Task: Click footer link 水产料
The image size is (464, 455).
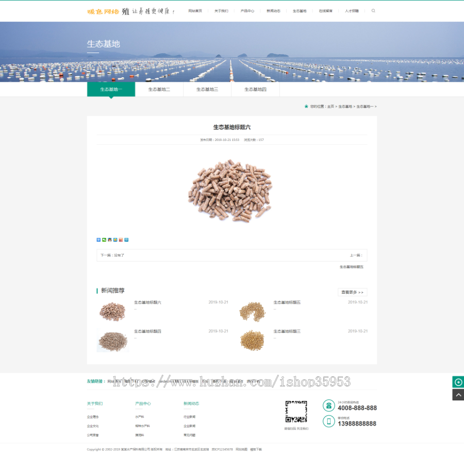Action: pyautogui.click(x=139, y=417)
